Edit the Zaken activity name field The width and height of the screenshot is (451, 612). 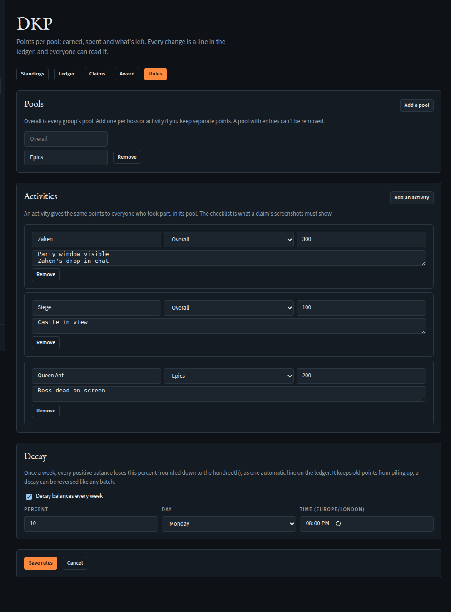pyautogui.click(x=96, y=240)
